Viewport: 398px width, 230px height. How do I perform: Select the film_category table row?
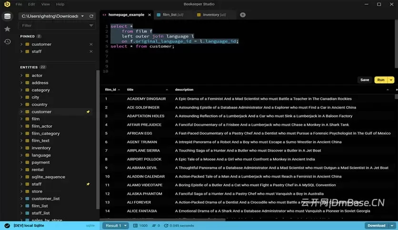pos(55,134)
